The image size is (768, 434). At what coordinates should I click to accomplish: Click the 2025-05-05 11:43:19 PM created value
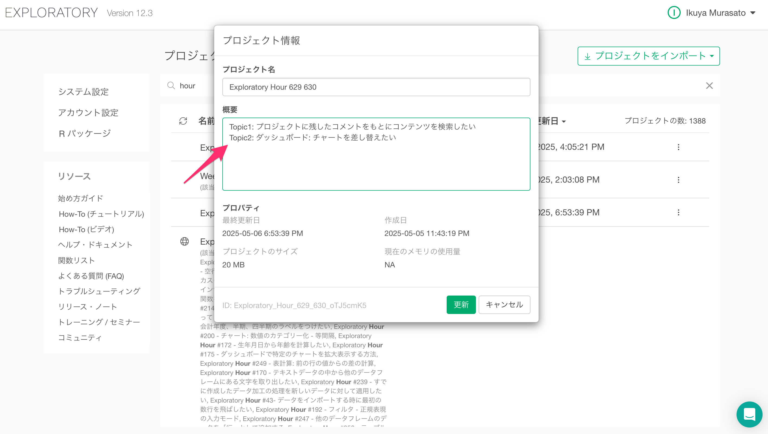(427, 234)
